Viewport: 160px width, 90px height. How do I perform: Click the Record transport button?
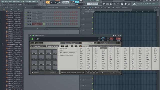pyautogui.click(x=59, y=2)
